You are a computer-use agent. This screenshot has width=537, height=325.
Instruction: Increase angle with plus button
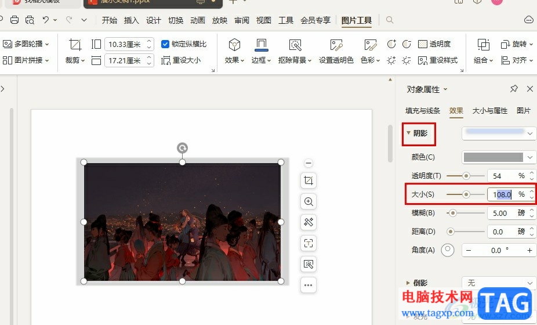(529, 251)
